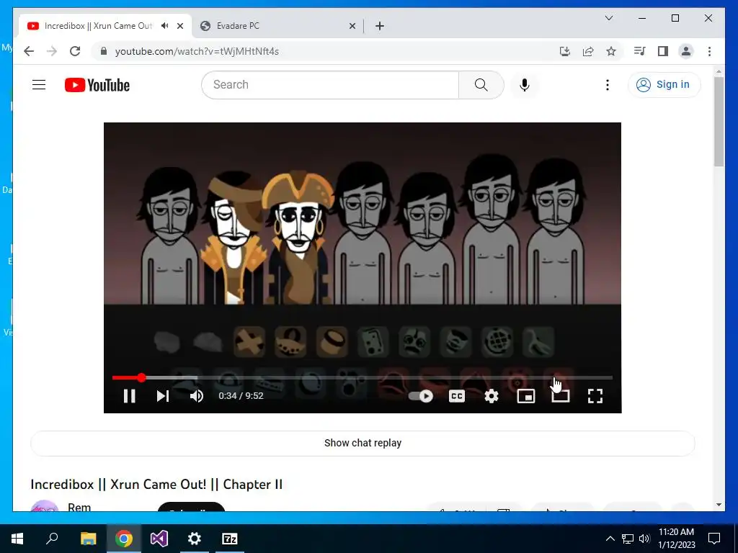Open YouTube settings three-dot menu
Image resolution: width=738 pixels, height=553 pixels.
[607, 85]
